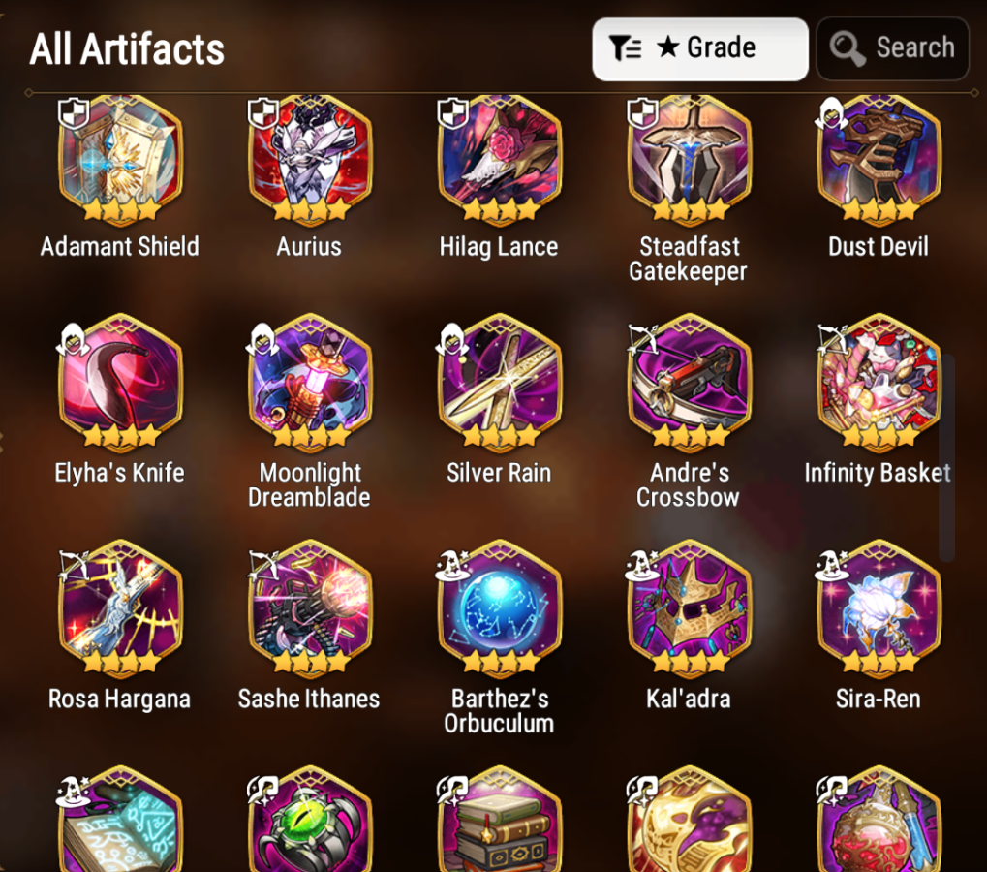Choose the Silver Rain artifact icon
Image resolution: width=987 pixels, height=872 pixels.
(x=500, y=383)
